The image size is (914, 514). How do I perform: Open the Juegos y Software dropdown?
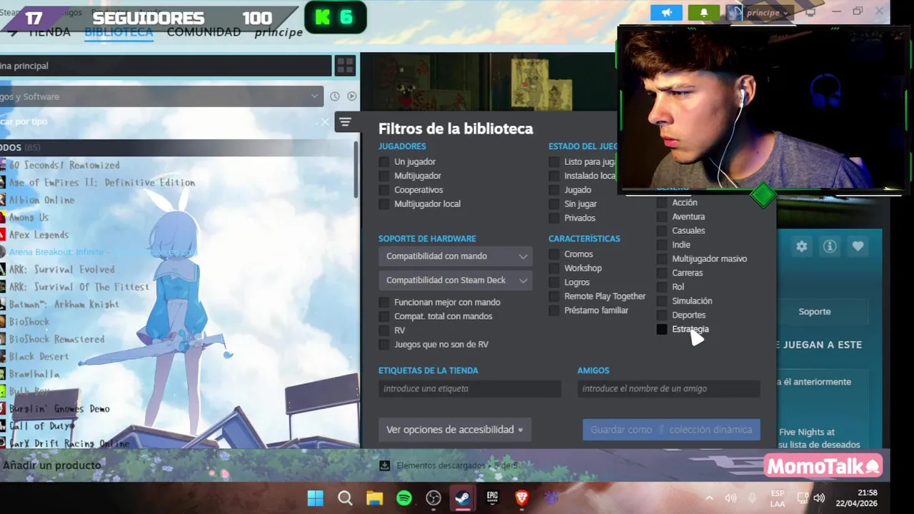pos(161,96)
